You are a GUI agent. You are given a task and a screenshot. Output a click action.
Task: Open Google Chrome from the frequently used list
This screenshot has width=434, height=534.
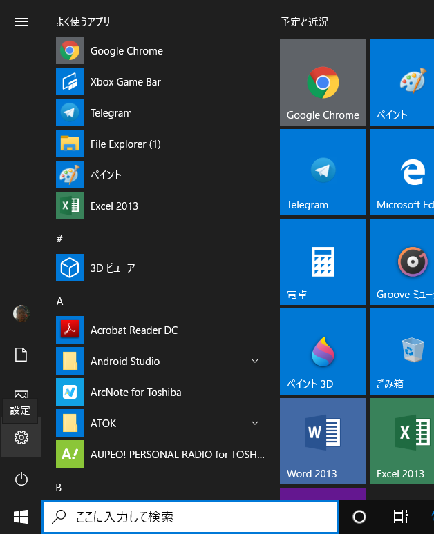[x=160, y=50]
